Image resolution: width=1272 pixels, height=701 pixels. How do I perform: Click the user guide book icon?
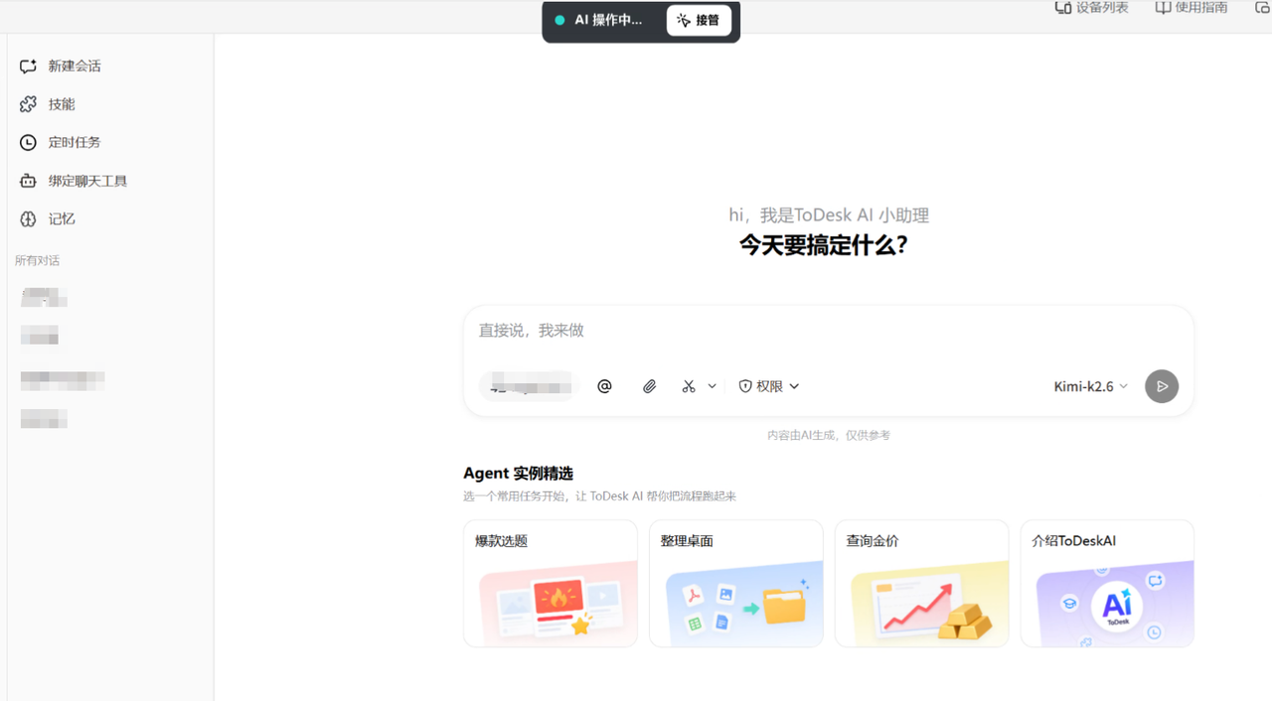pos(1163,7)
